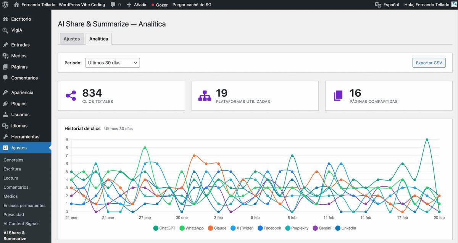Click the red Gozer status dot
The height and width of the screenshot is (243, 458).
[x=153, y=5]
